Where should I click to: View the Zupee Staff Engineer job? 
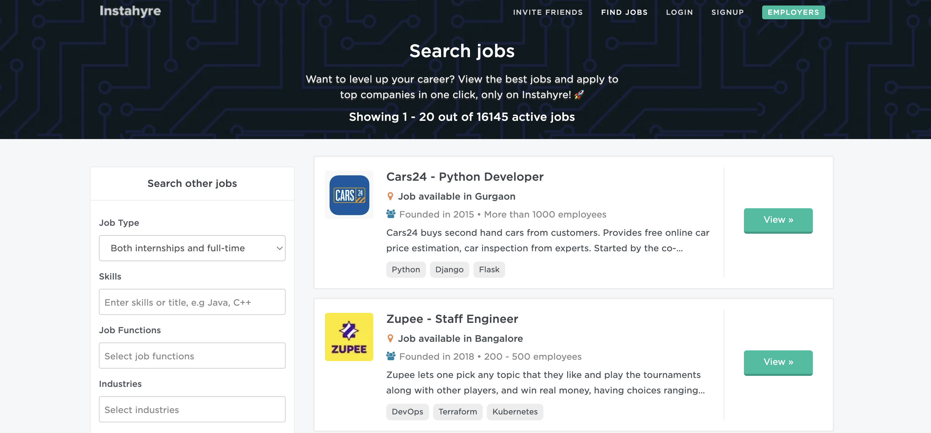[x=778, y=362]
